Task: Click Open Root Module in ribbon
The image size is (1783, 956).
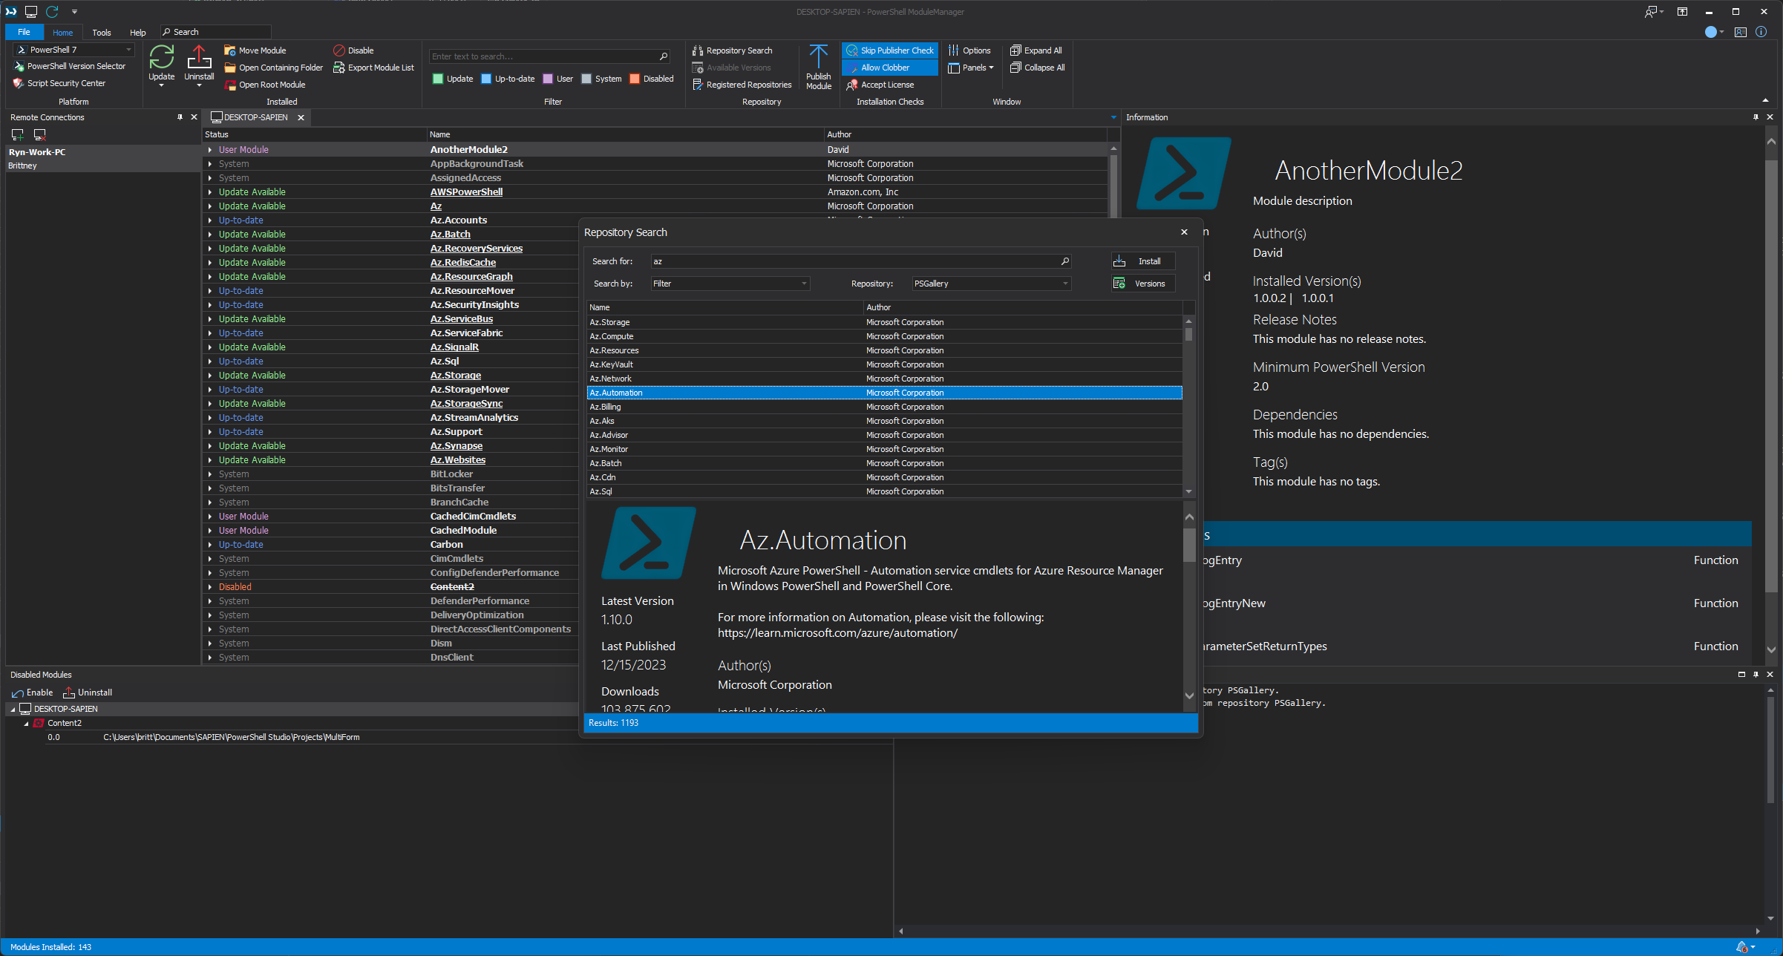Action: click(265, 85)
